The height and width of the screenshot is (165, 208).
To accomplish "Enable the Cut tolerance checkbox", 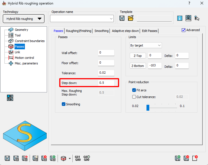I will [134, 97].
